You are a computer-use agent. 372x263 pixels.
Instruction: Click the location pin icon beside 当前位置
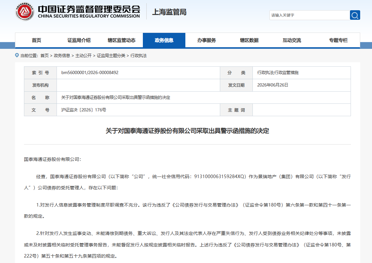point(17,55)
